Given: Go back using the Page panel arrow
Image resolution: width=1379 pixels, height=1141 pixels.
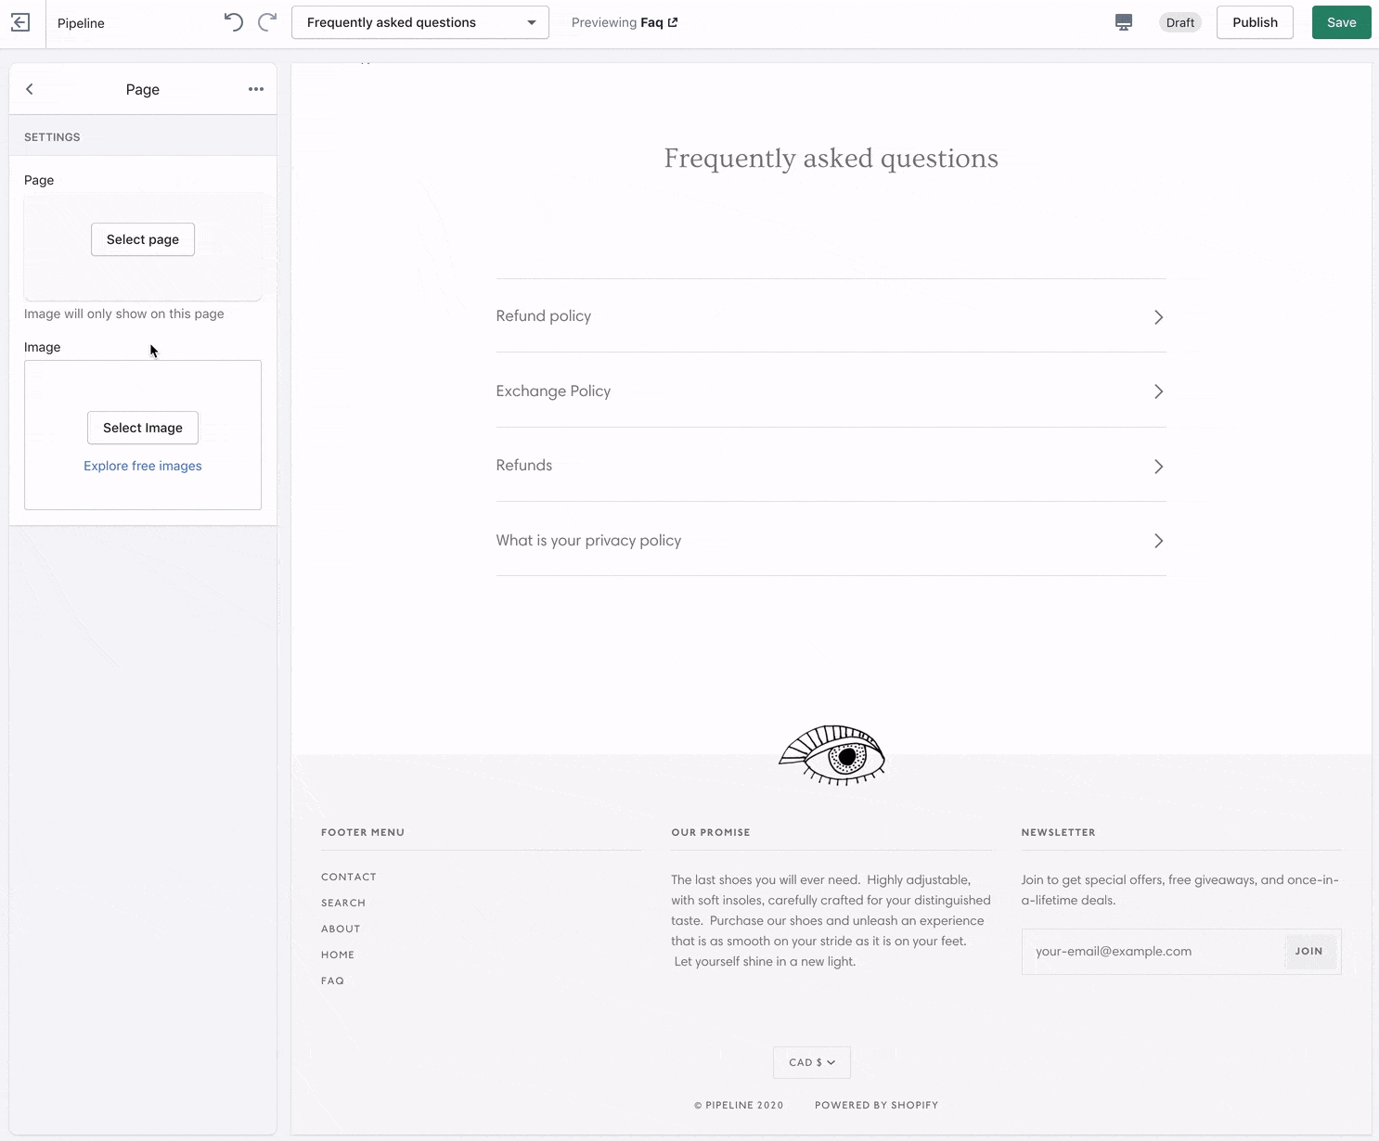Looking at the screenshot, I should 30,89.
